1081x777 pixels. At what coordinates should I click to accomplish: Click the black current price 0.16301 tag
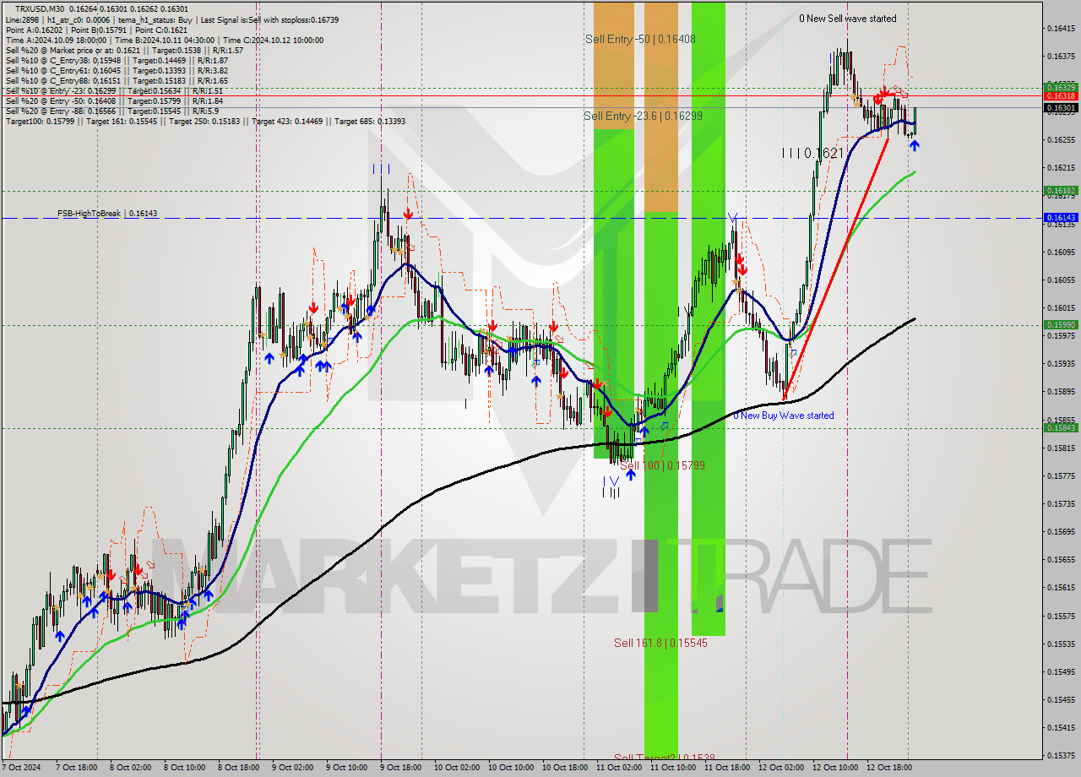click(x=1062, y=107)
